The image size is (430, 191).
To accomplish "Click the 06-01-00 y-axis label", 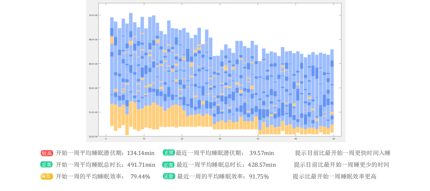I will click(x=93, y=64).
